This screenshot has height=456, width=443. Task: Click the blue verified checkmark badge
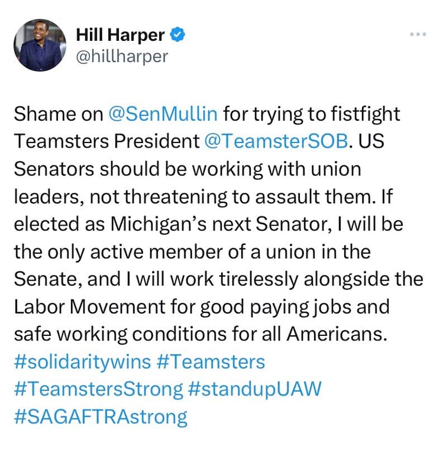177,35
